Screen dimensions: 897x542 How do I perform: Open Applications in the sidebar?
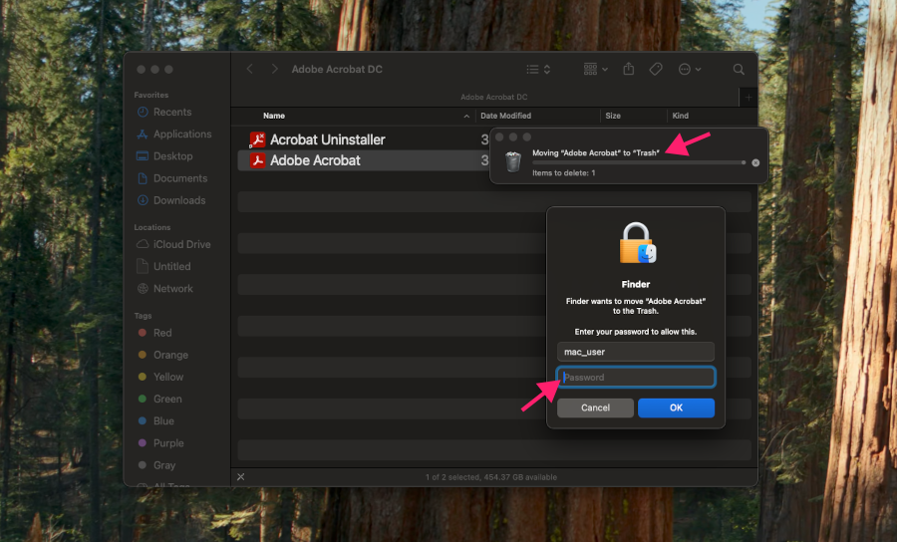pos(182,134)
